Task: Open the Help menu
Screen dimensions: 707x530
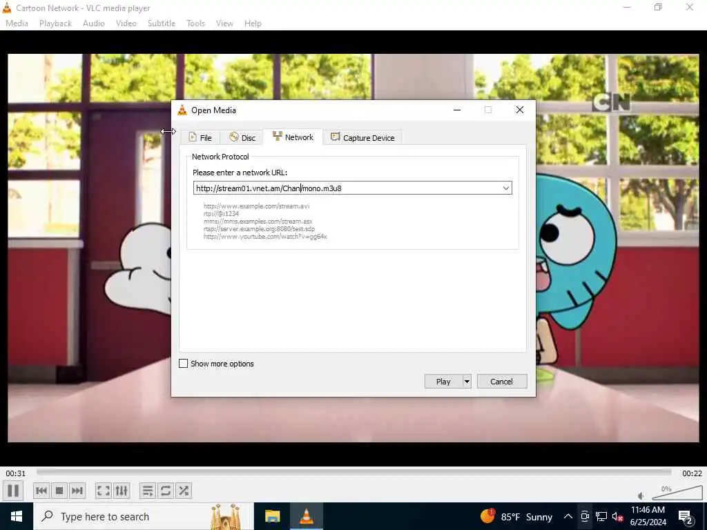Action: pos(253,23)
